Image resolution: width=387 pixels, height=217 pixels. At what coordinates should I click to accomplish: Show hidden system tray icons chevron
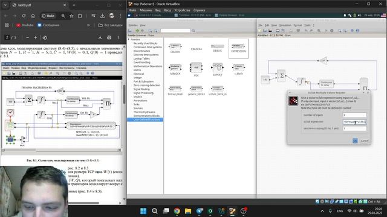tap(322, 211)
